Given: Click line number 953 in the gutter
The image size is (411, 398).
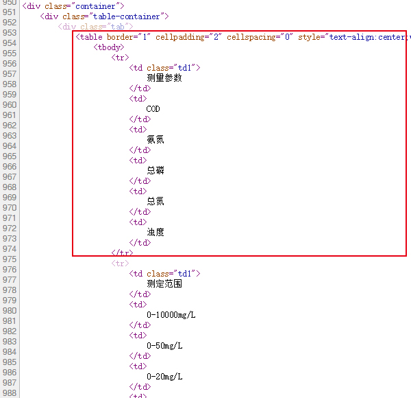Looking at the screenshot, I should pyautogui.click(x=10, y=33).
